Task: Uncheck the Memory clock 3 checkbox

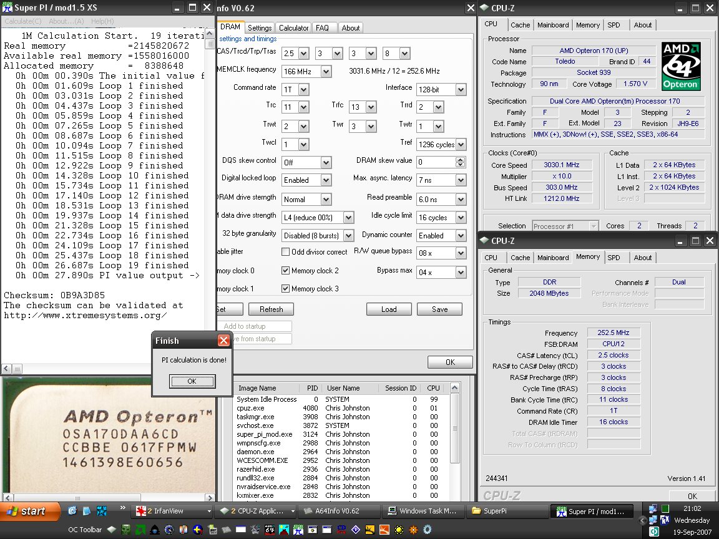Action: tap(285, 288)
